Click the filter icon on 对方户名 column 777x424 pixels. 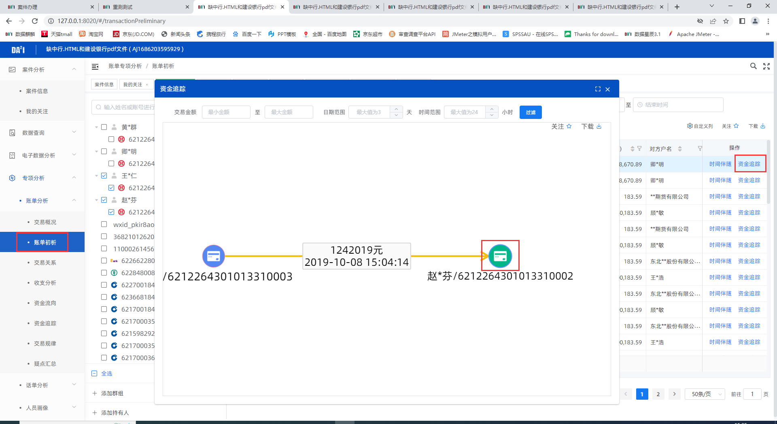coord(700,148)
